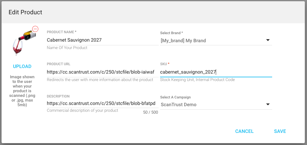Remove product image with red minus icon
This screenshot has height=145, width=307.
[35, 29]
